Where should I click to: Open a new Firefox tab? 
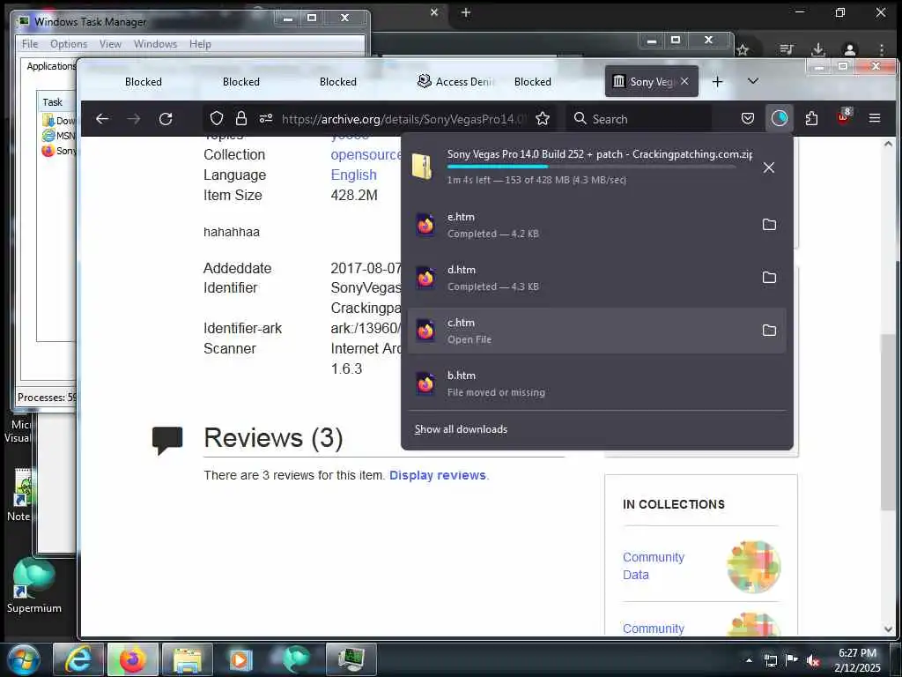(x=717, y=82)
